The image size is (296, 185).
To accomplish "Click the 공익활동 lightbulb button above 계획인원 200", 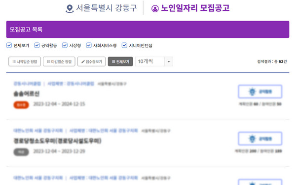I will coord(260,139).
